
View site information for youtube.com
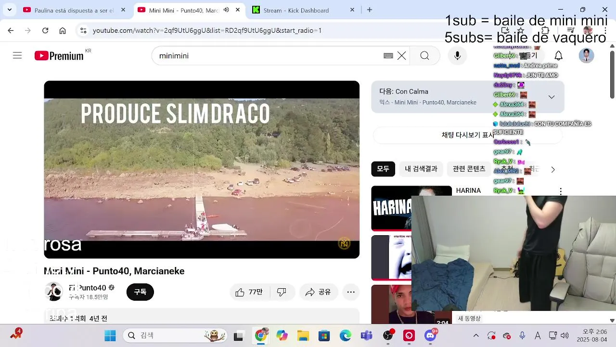click(x=83, y=30)
